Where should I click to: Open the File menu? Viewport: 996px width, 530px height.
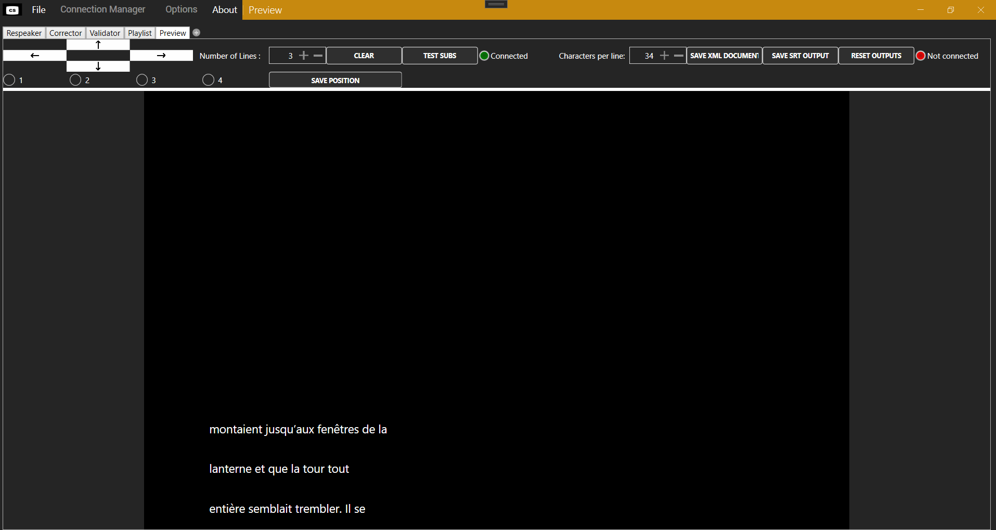tap(38, 10)
